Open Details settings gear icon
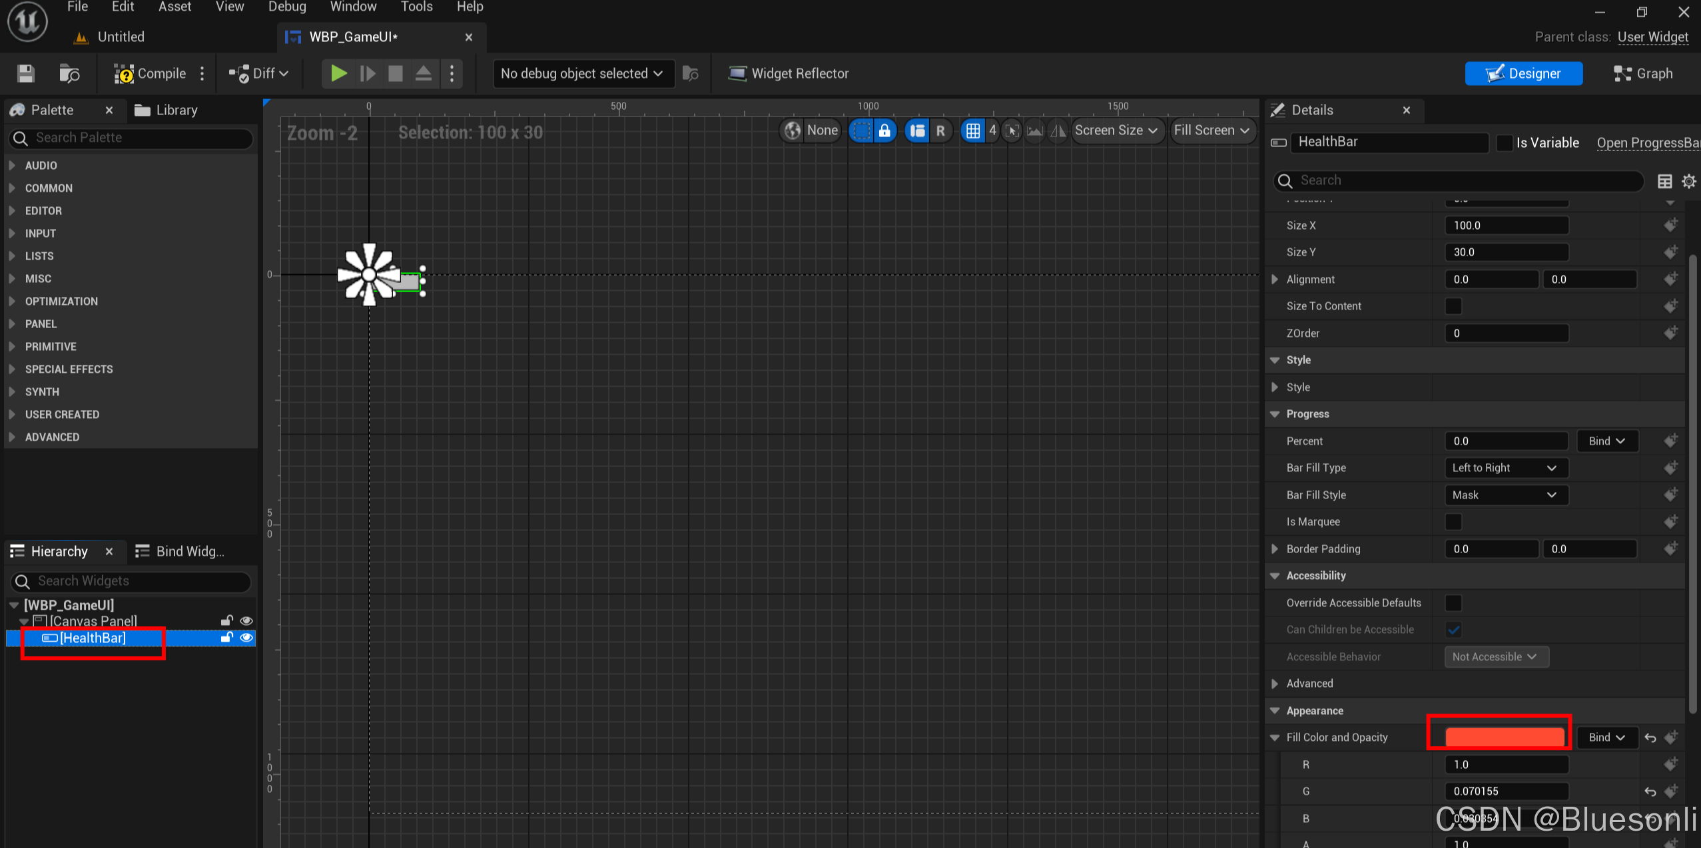The image size is (1701, 848). pos(1689,181)
